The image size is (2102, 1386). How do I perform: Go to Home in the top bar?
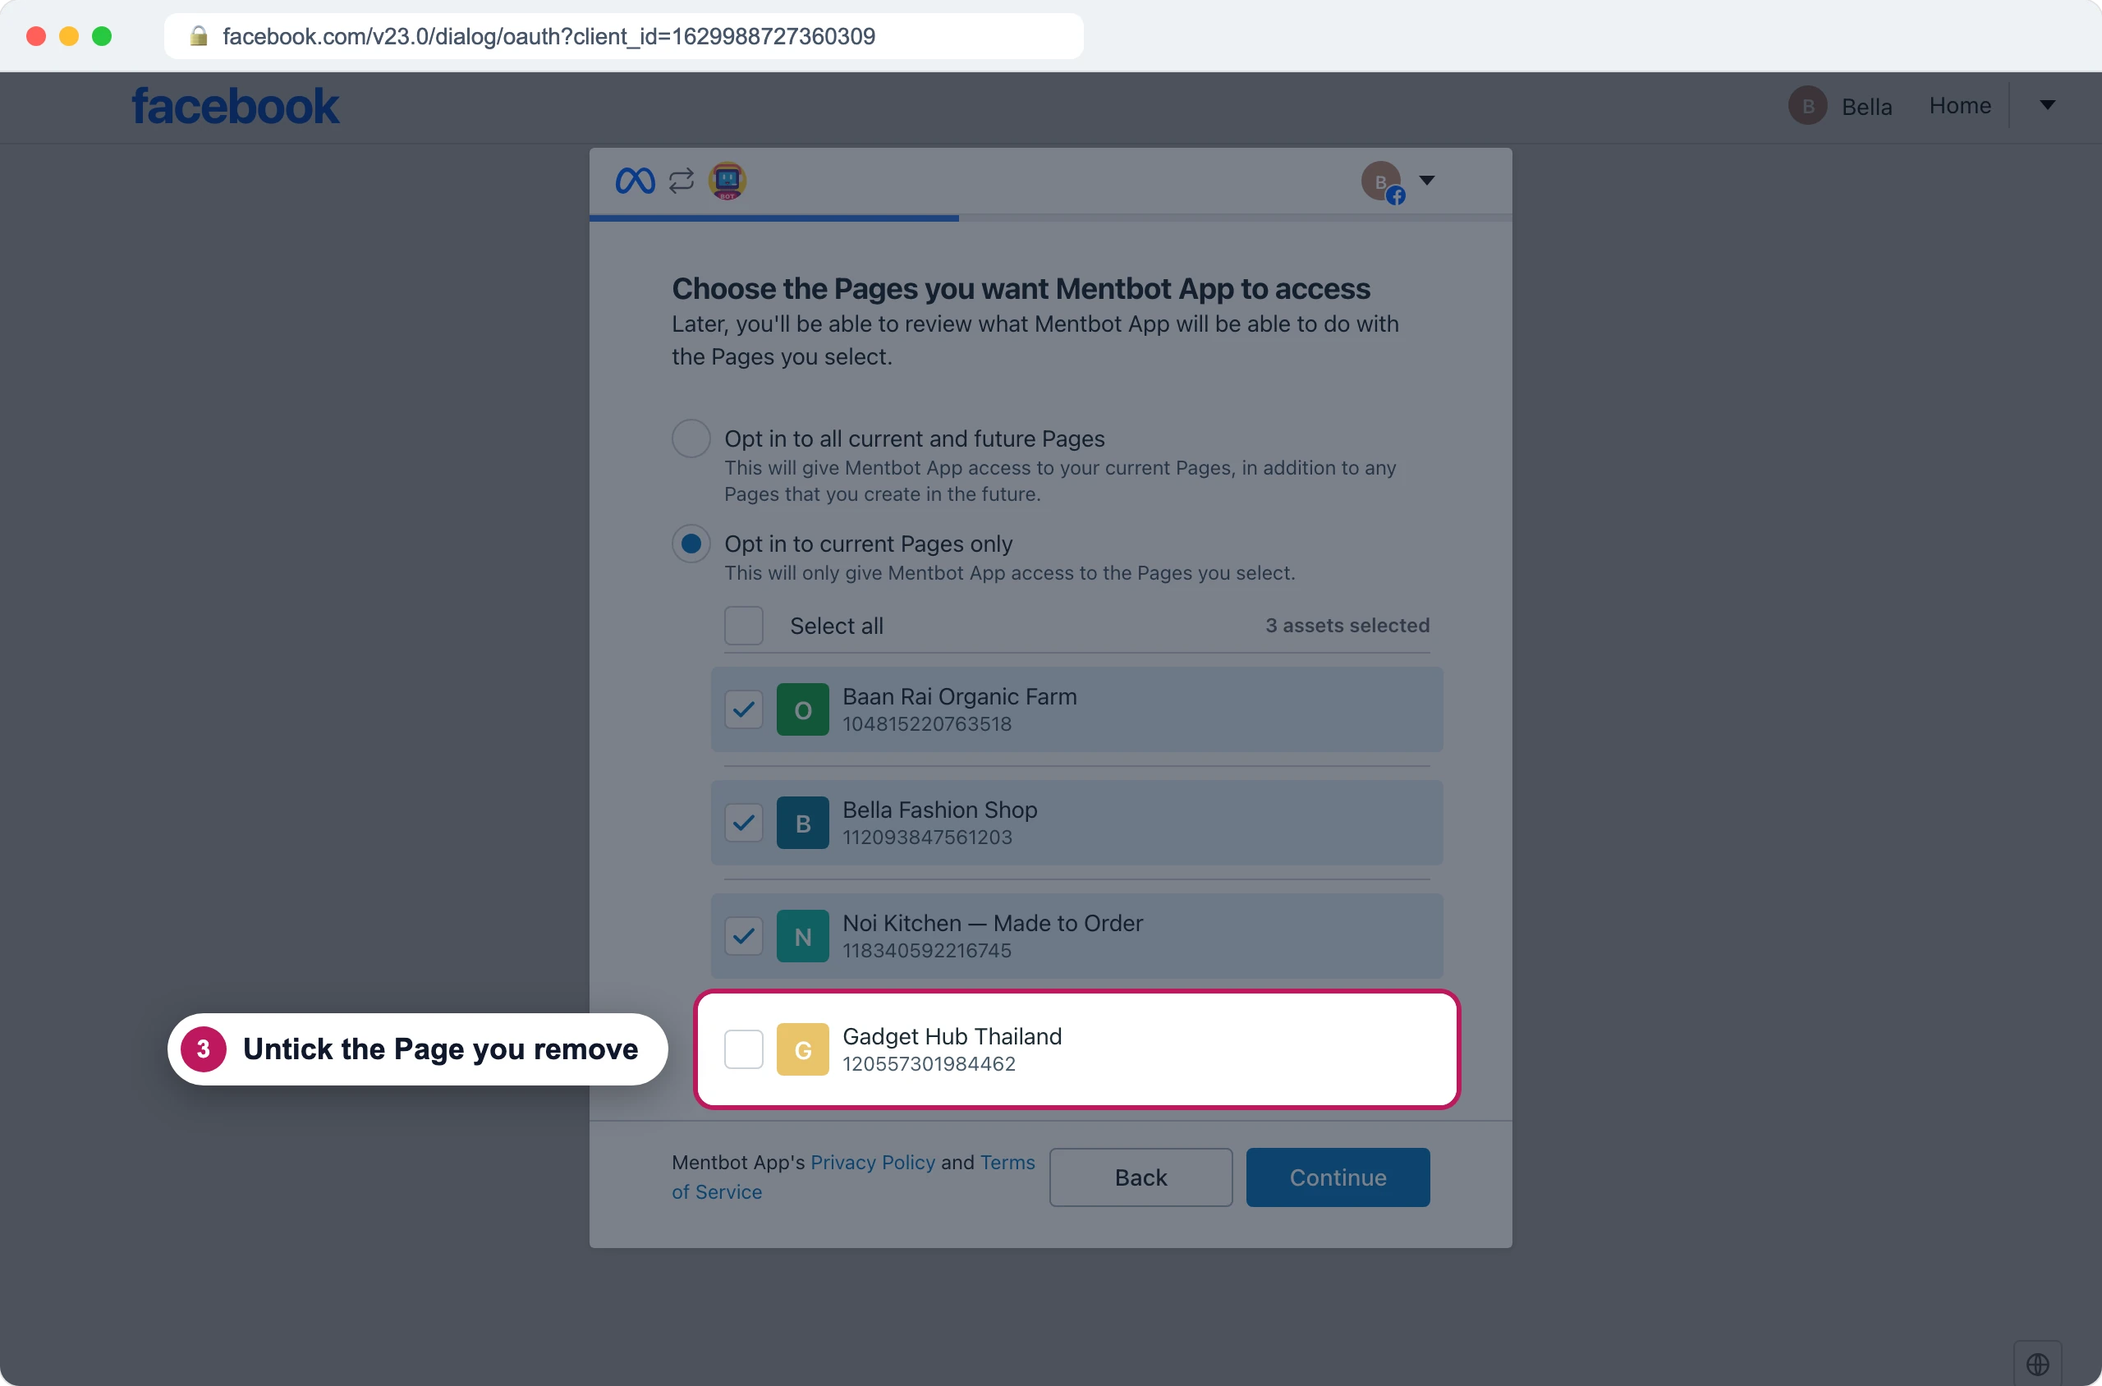(1960, 106)
